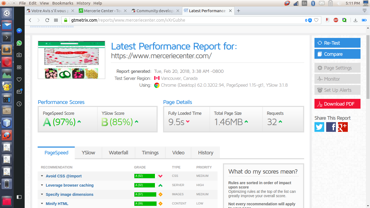
Task: Click the battery saver icon
Action: tap(364, 20)
